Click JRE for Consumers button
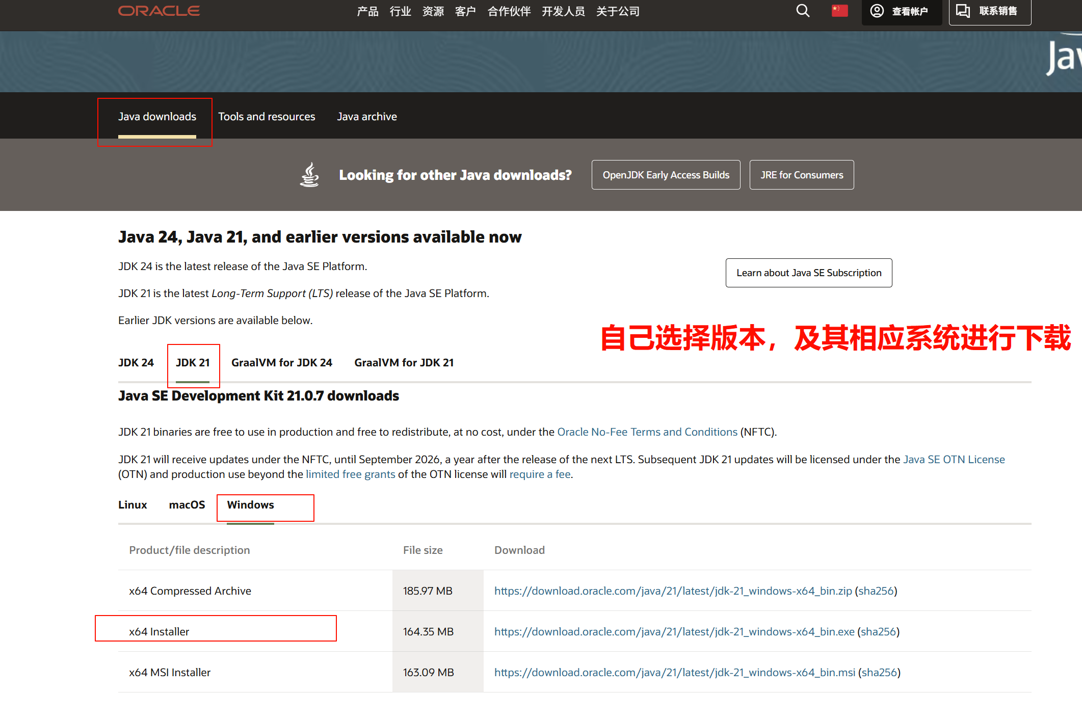 (x=801, y=175)
